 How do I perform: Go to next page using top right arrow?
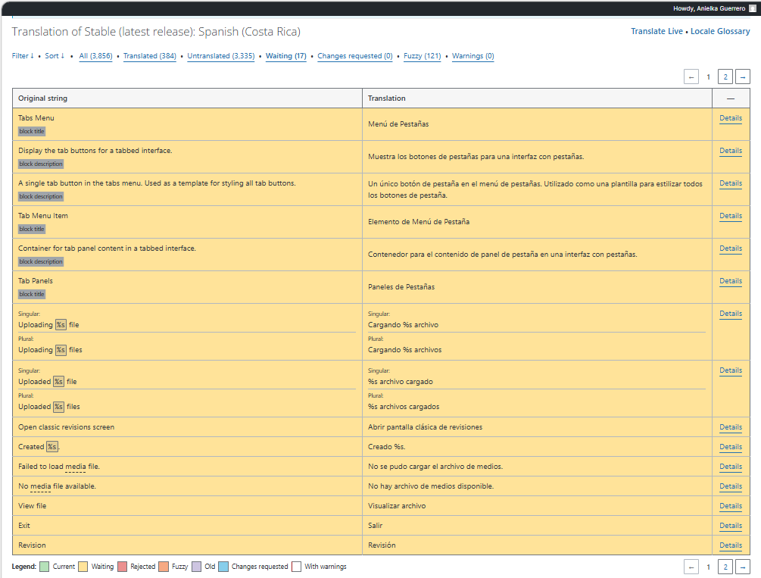(x=743, y=77)
